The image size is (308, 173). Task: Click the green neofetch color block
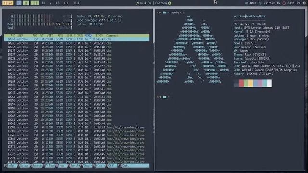[246, 83]
